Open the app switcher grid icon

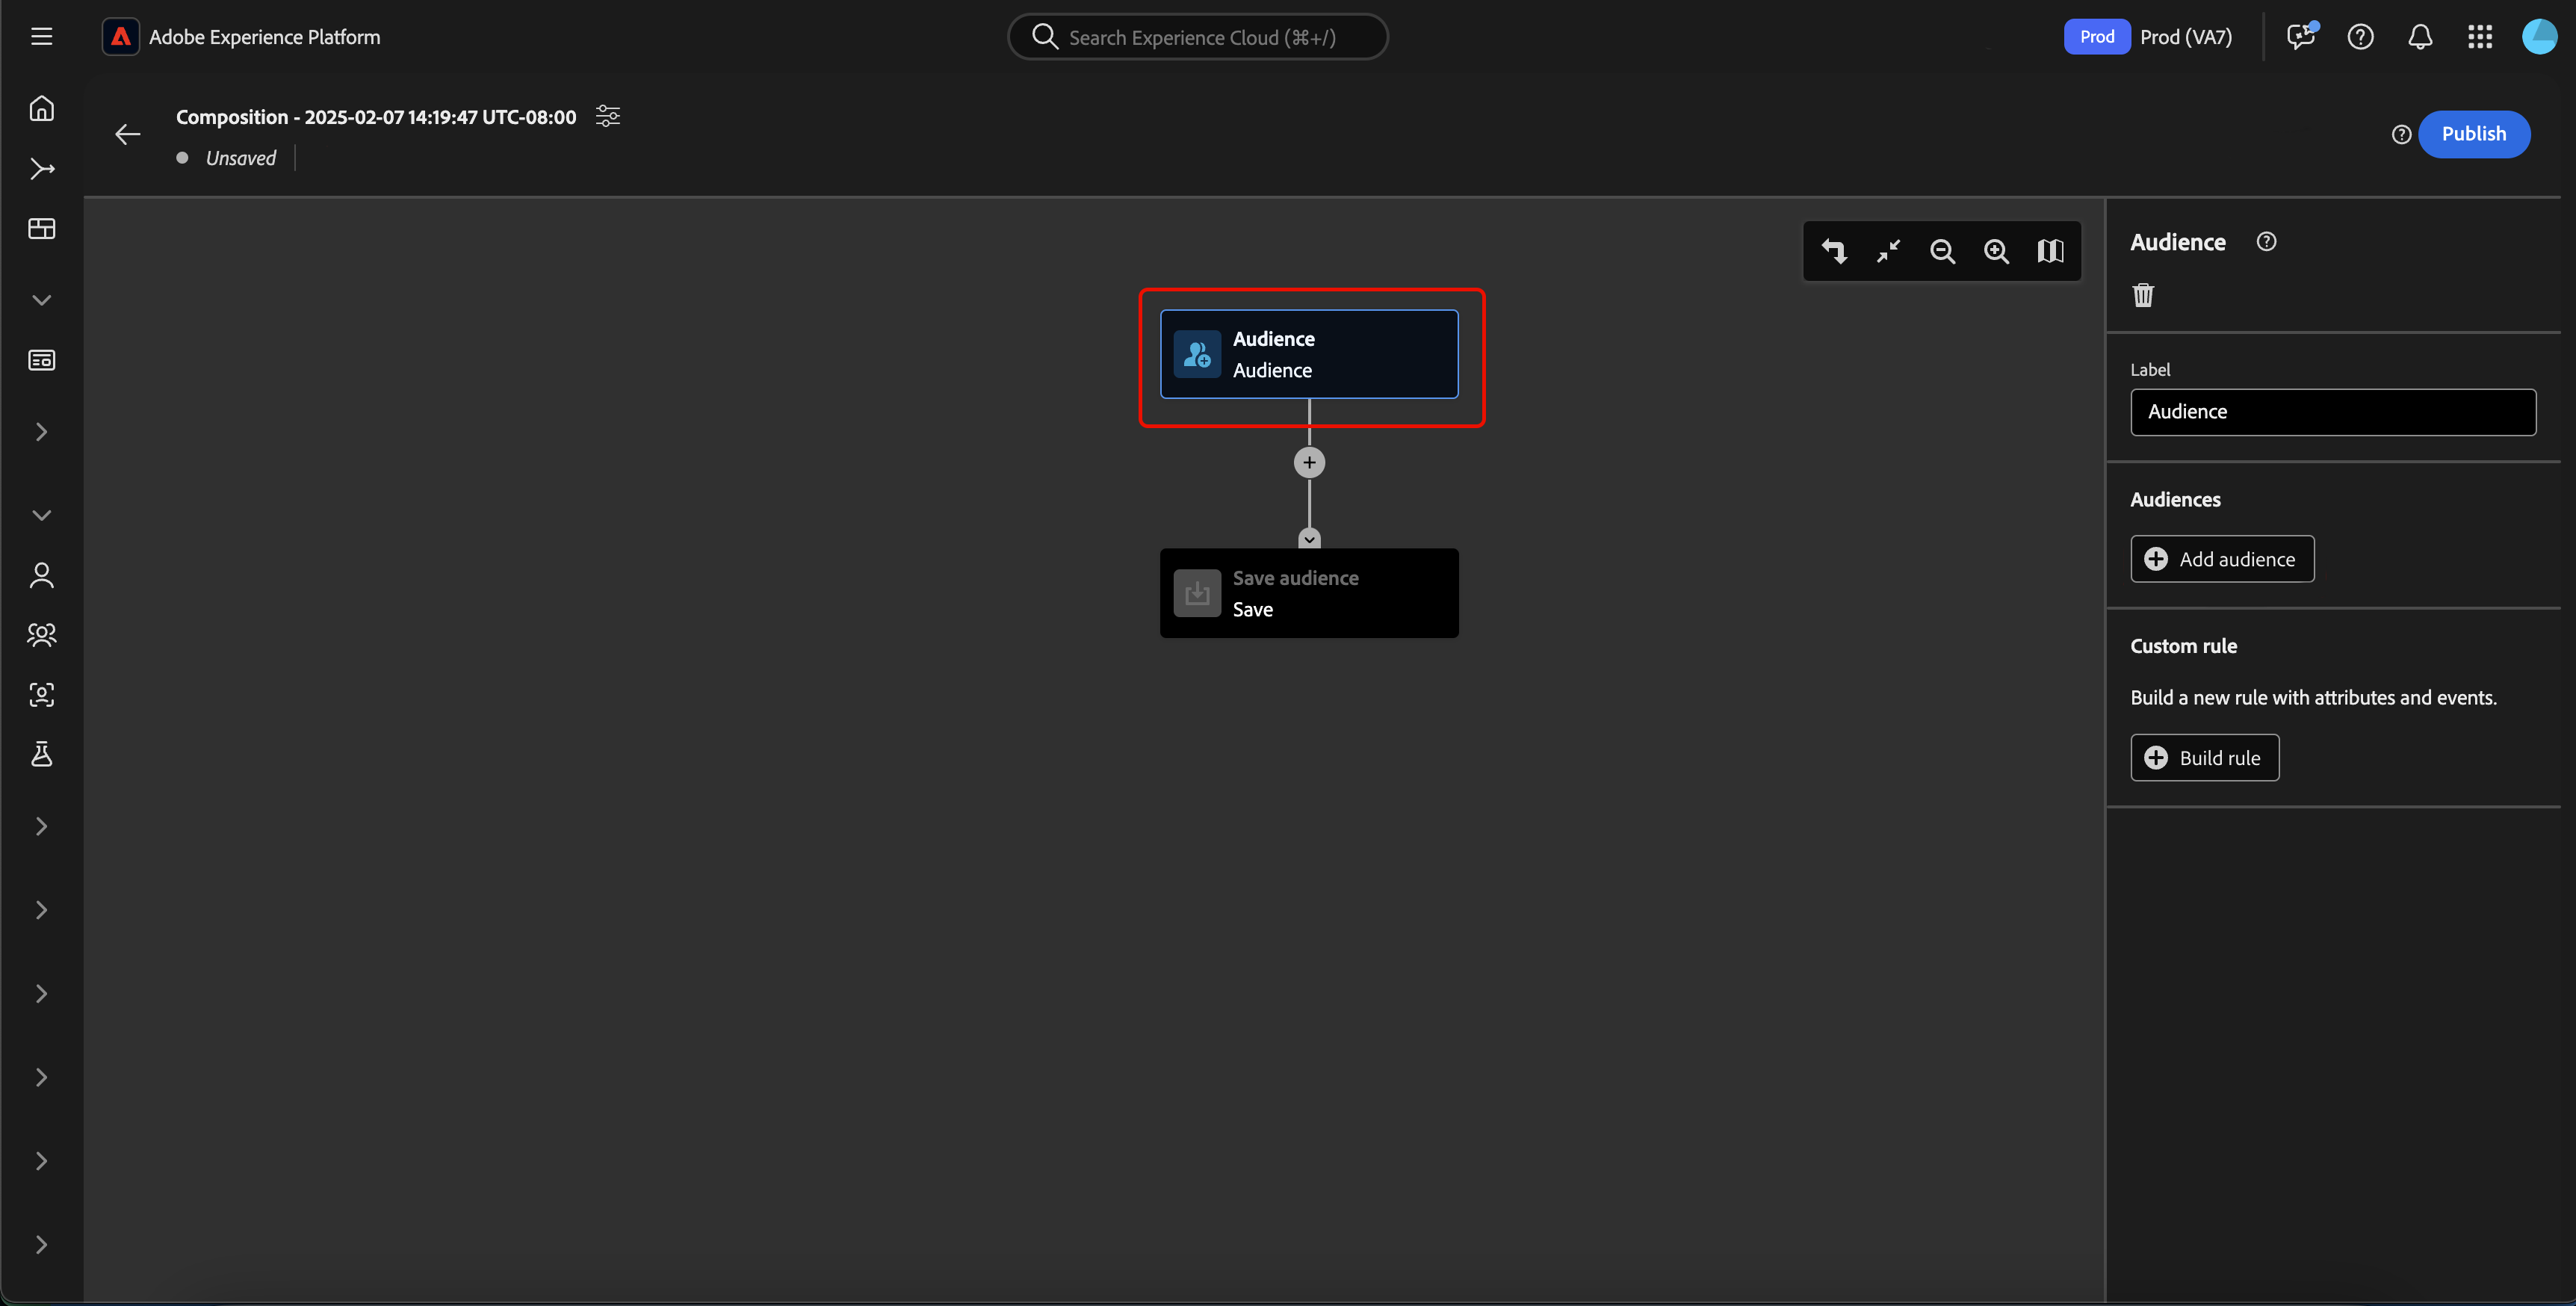pyautogui.click(x=2479, y=37)
